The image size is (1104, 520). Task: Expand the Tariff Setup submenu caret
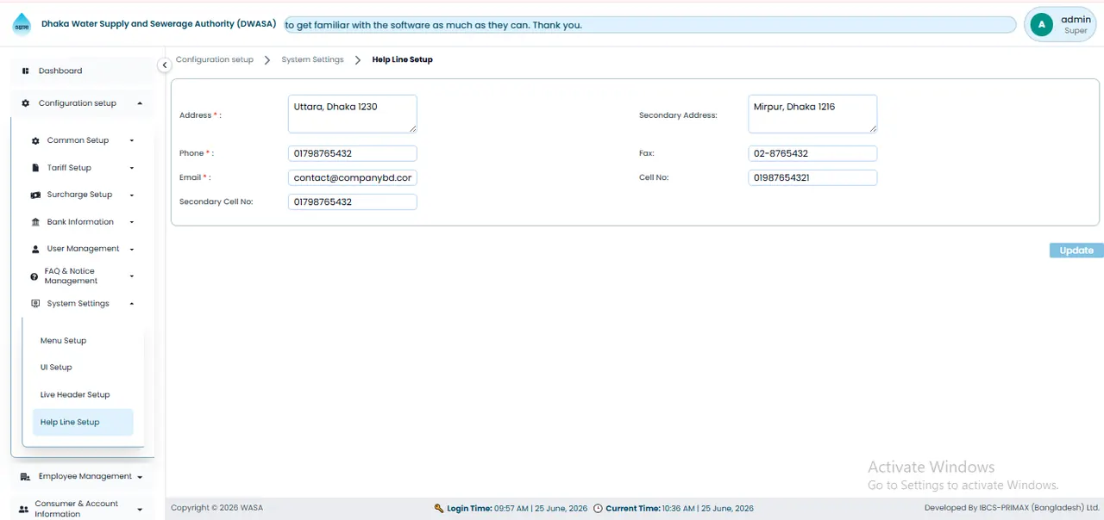132,168
